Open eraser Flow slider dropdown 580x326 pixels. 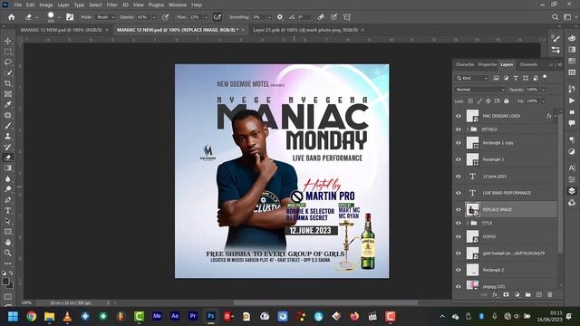coord(206,17)
